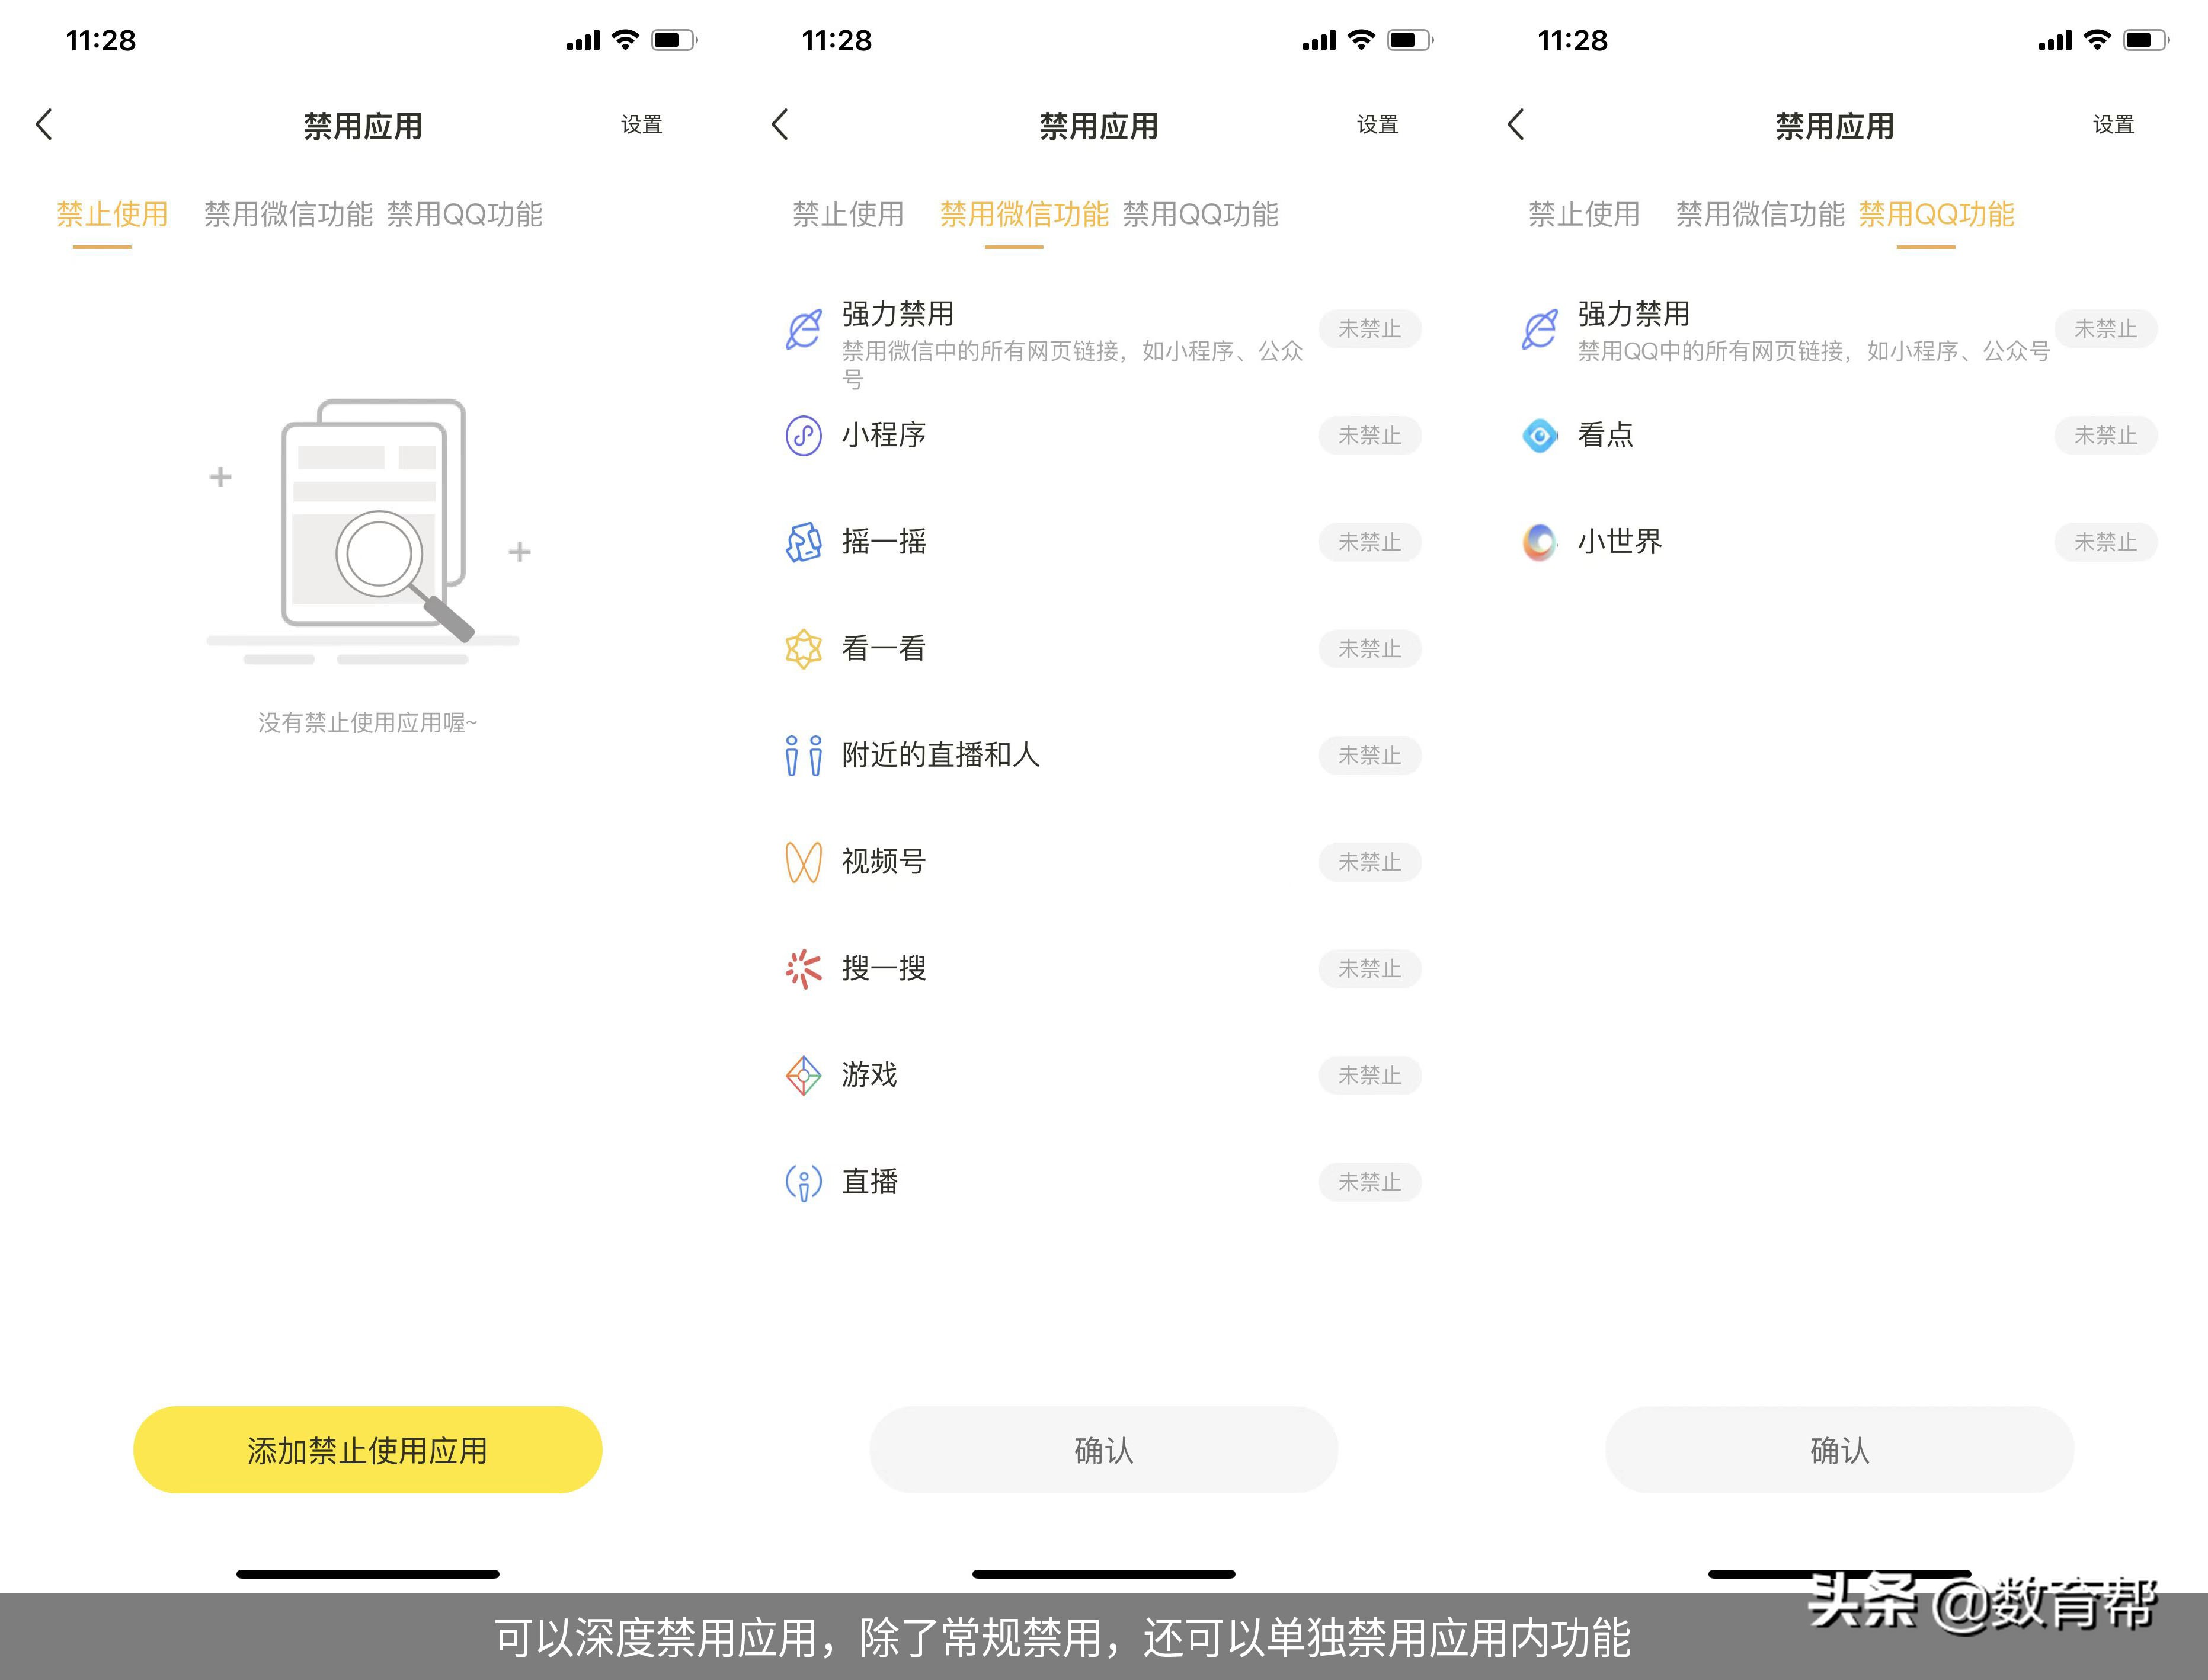2208x1680 pixels.
Task: Tap the 小程序 mini program icon
Action: coord(803,435)
